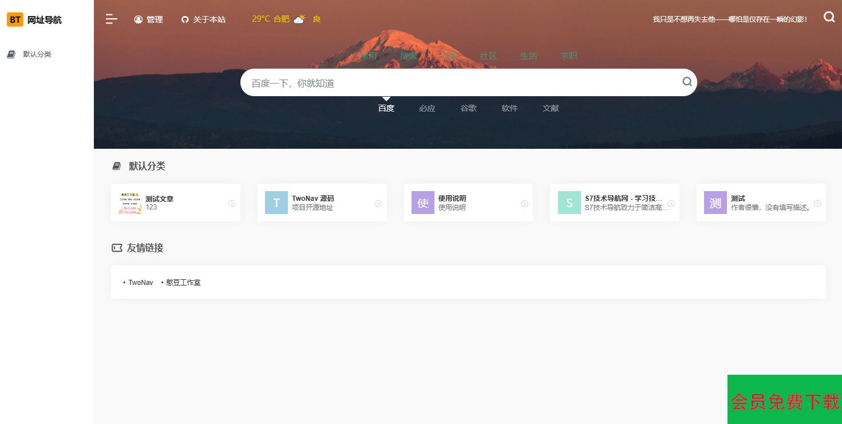Toggle the sidebar using the hamburger icon
Screen dimensions: 842x424
pyautogui.click(x=111, y=19)
